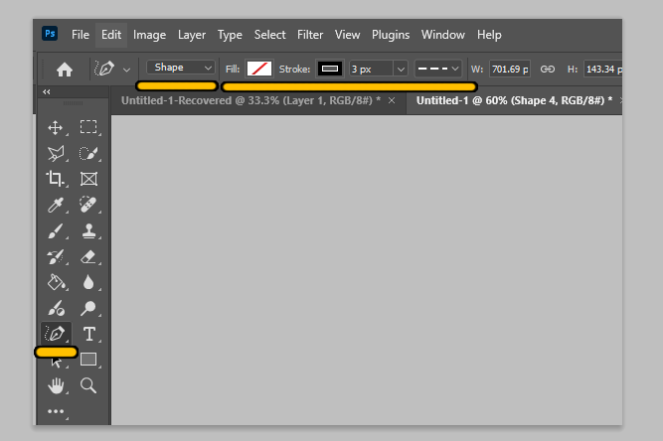Screen dimensions: 663x441
Task: Select the History Brush tool
Action: tap(56, 257)
